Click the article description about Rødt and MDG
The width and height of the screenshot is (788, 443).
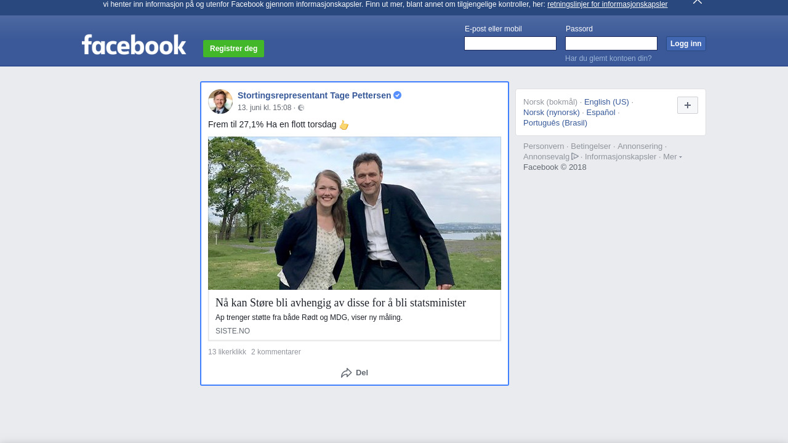tap(309, 317)
